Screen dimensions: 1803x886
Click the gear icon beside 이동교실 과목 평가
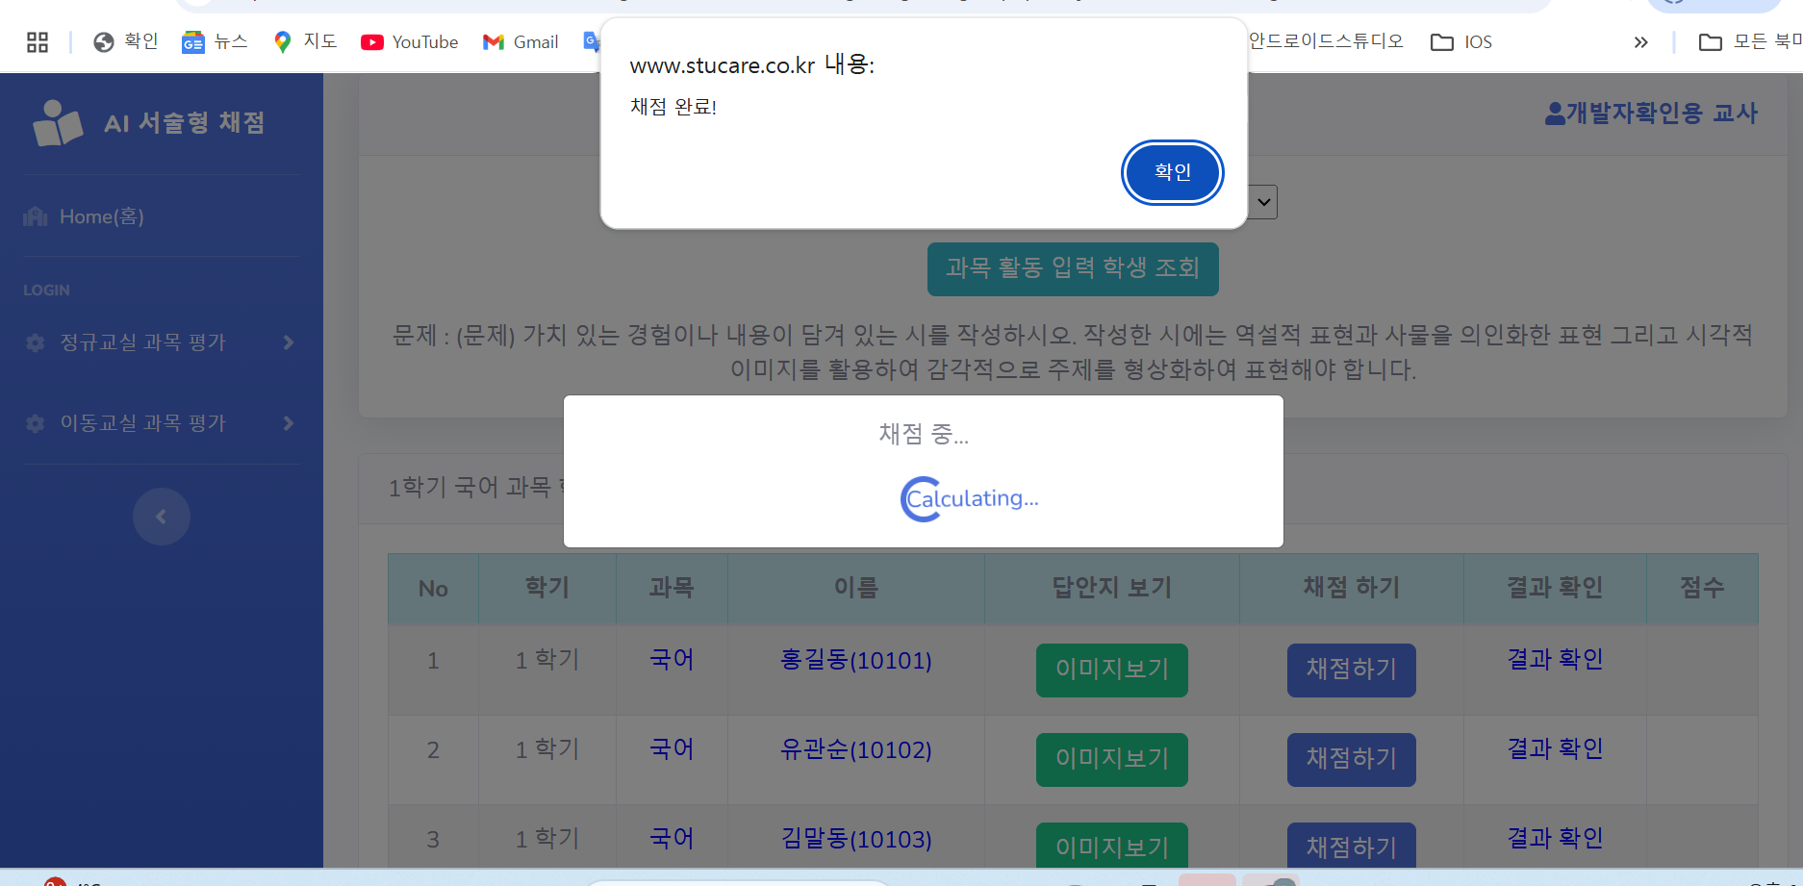36,423
